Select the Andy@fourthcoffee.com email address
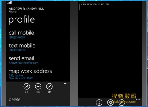The image size is (148, 107). pyautogui.click(x=23, y=63)
